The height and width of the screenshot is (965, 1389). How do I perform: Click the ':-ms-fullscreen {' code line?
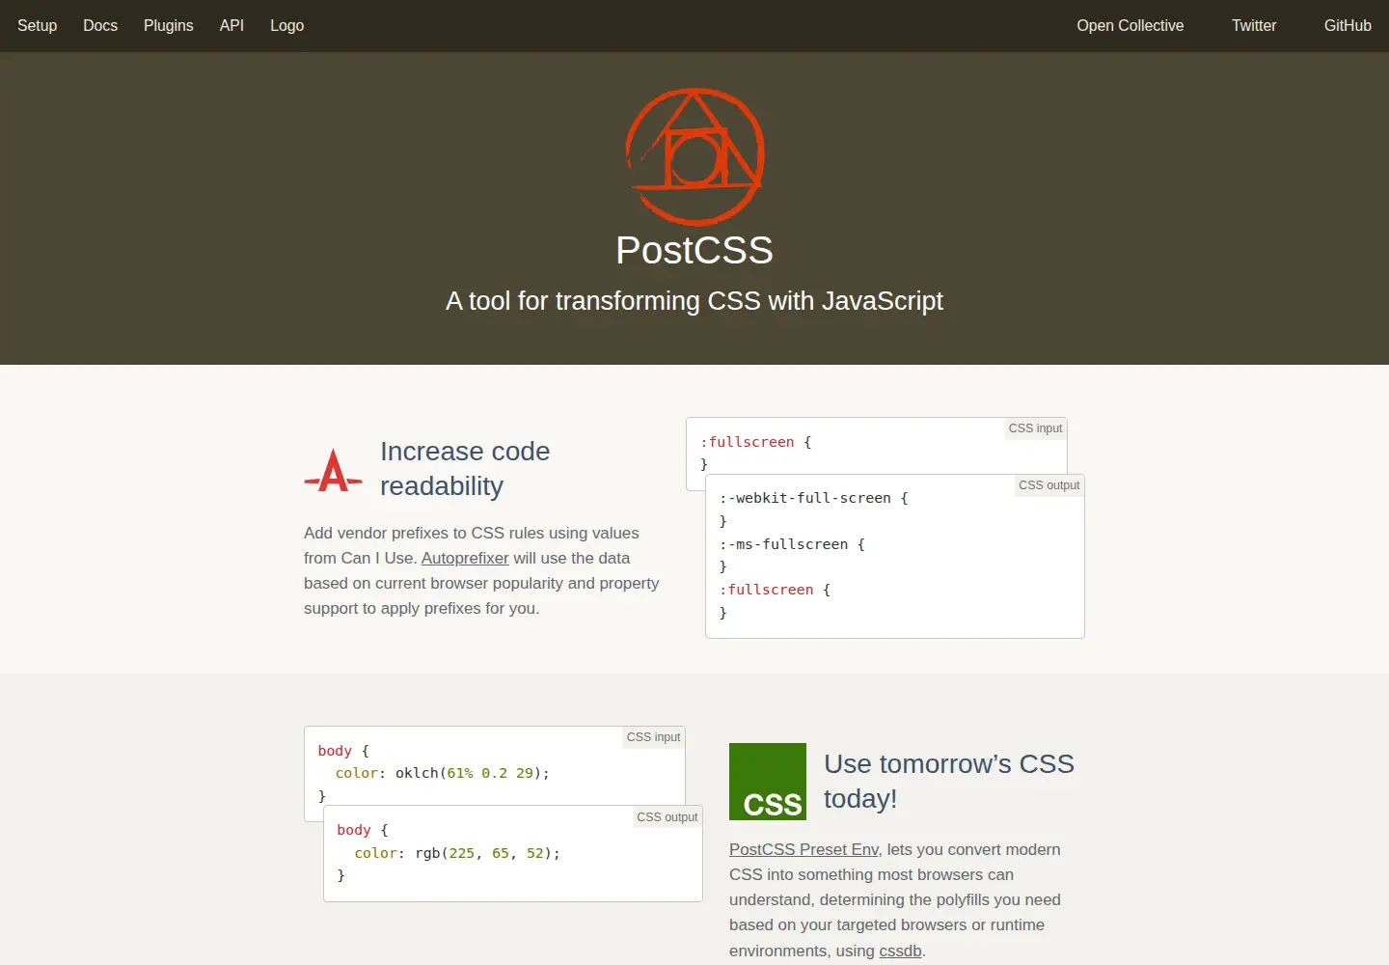(x=792, y=544)
